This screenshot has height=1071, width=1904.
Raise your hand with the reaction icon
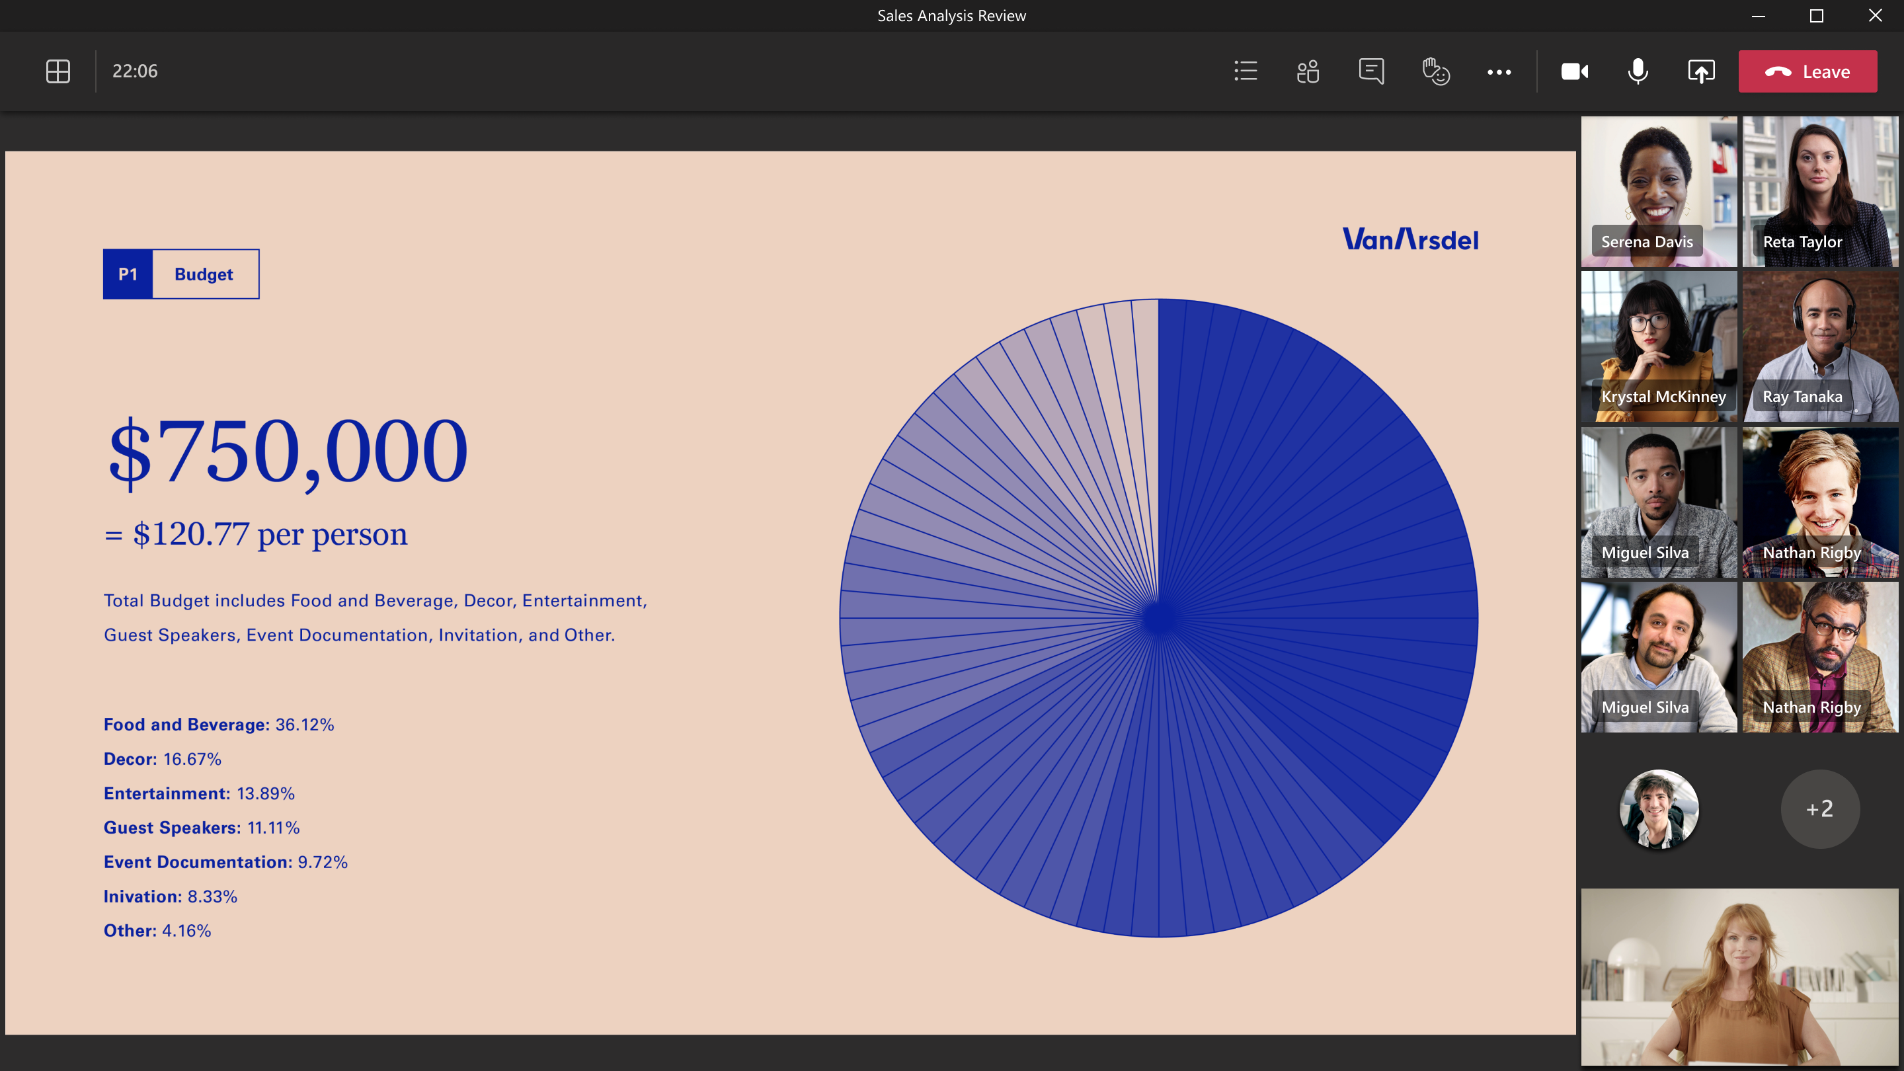click(1435, 71)
